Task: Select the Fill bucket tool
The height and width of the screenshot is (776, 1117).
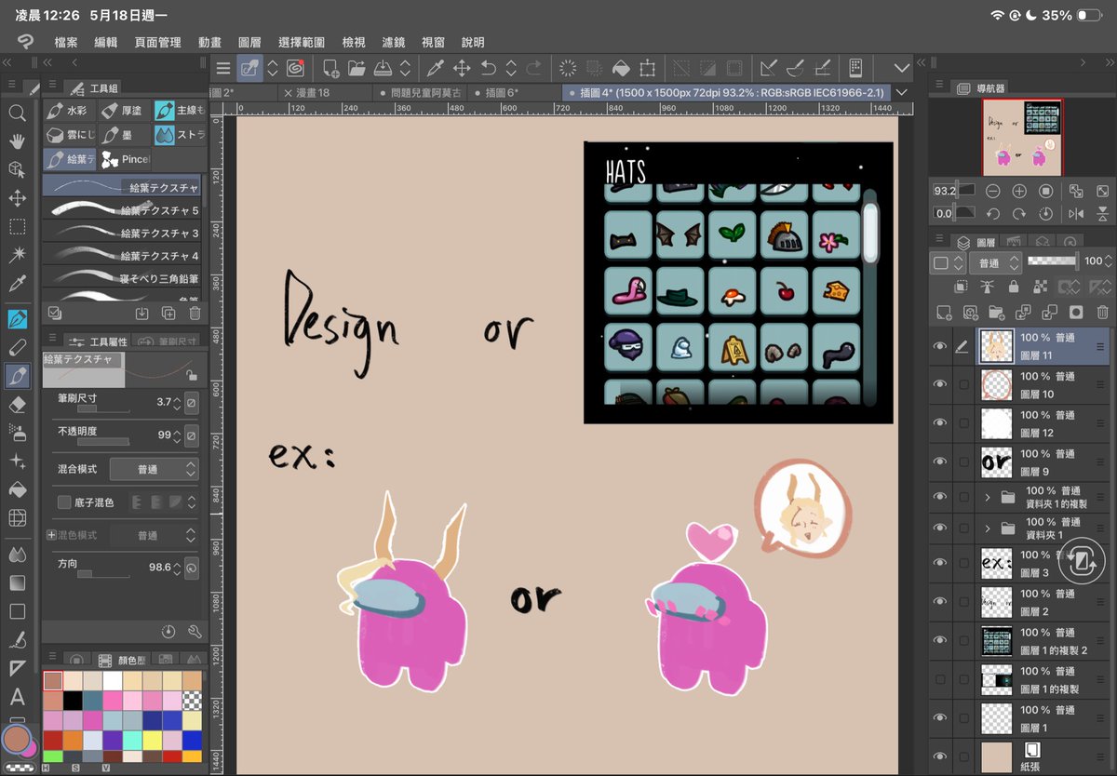Action: click(x=17, y=489)
